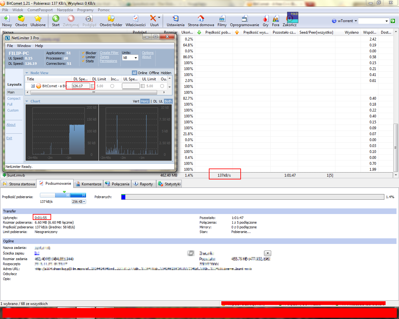Click the Fora toolbar icon
The width and height of the screenshot is (399, 319).
tap(276, 18)
